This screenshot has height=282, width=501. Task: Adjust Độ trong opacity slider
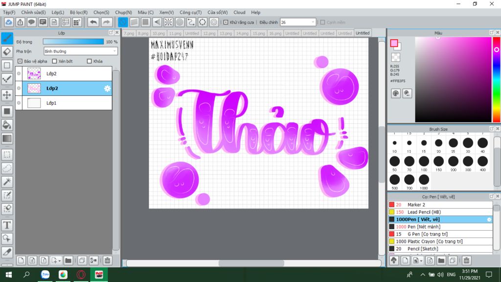click(73, 42)
